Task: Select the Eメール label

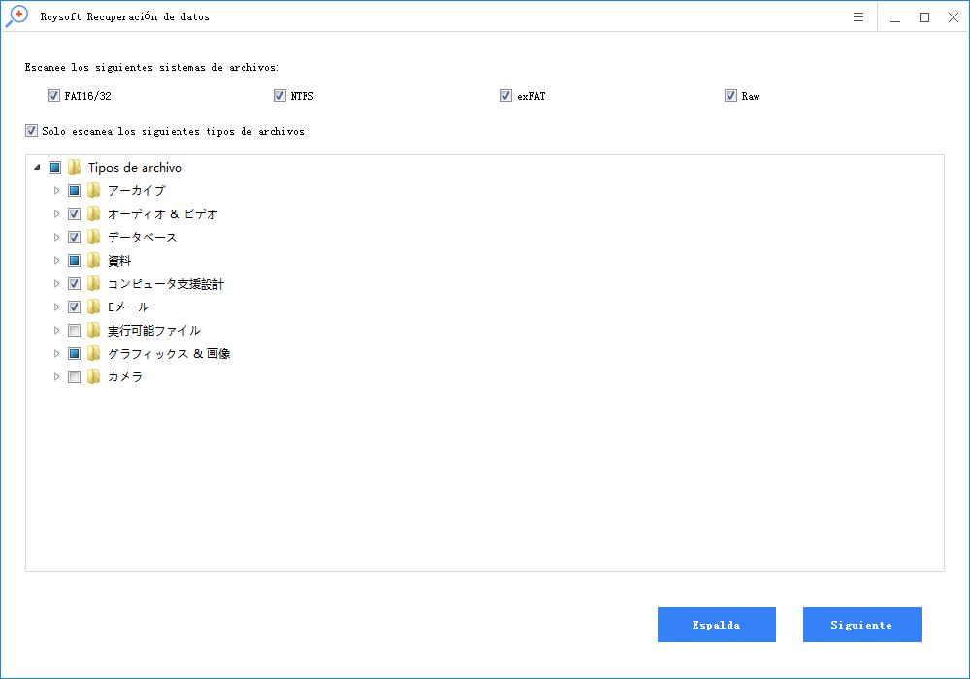Action: [128, 307]
